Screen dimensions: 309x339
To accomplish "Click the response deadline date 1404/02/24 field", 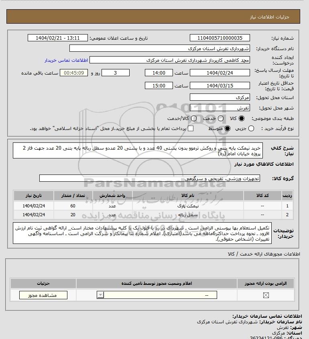I will point(220,73).
